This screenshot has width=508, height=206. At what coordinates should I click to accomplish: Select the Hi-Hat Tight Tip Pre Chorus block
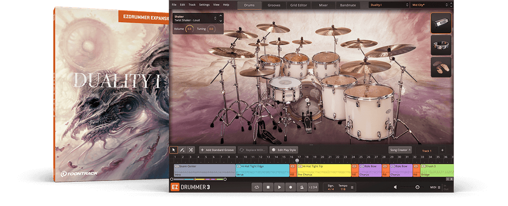(x=324, y=170)
